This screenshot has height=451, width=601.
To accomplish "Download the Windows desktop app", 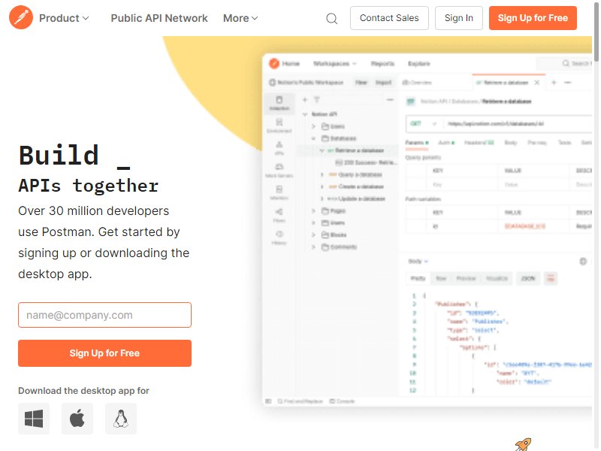I will coord(34,419).
